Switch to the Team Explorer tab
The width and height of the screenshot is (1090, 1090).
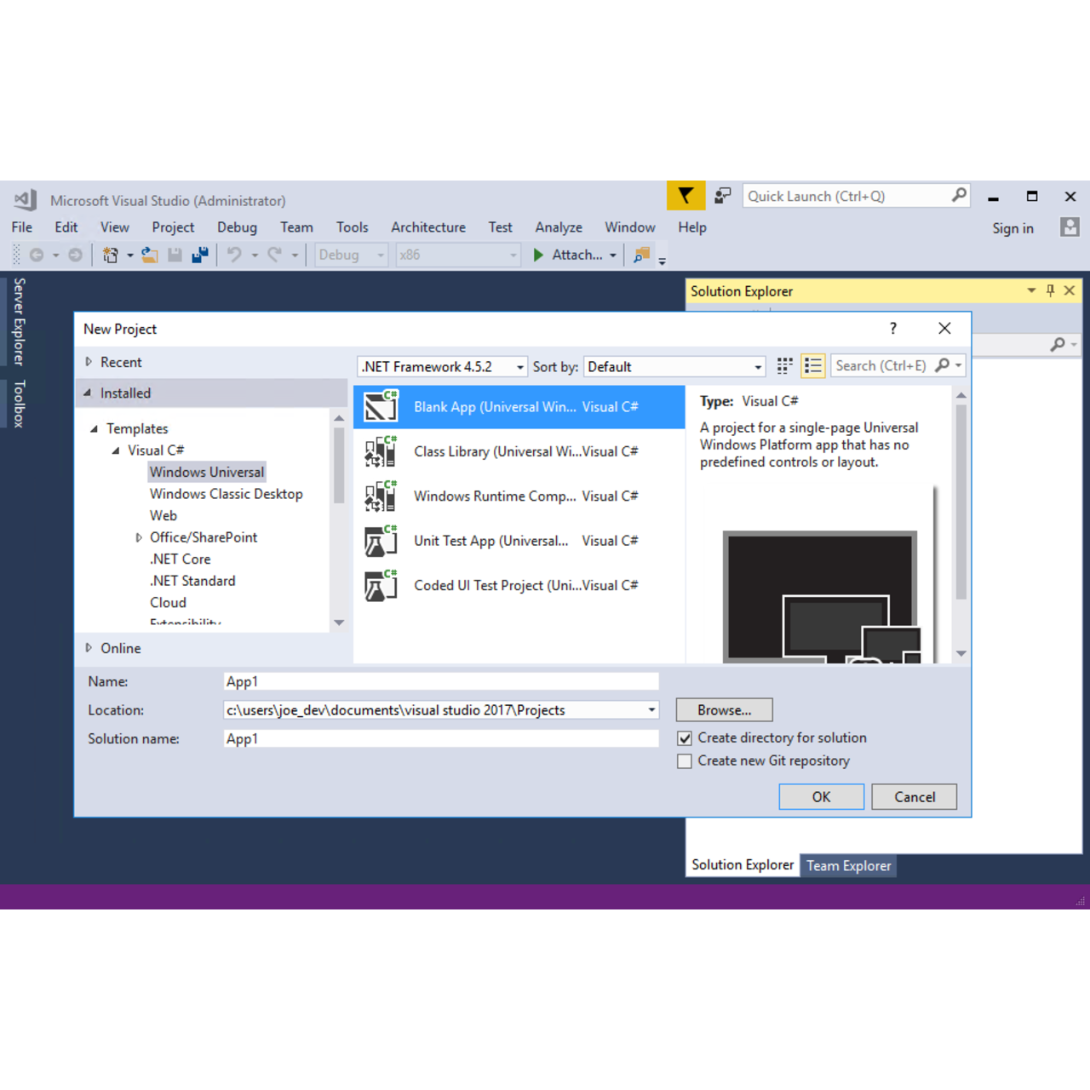[x=848, y=865]
